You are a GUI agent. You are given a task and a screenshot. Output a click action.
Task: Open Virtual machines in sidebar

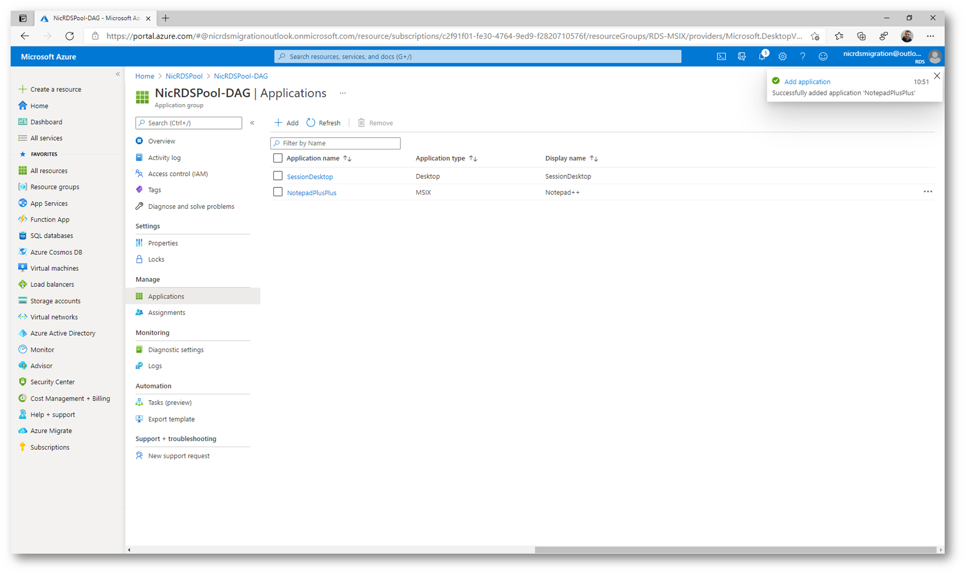click(x=54, y=268)
